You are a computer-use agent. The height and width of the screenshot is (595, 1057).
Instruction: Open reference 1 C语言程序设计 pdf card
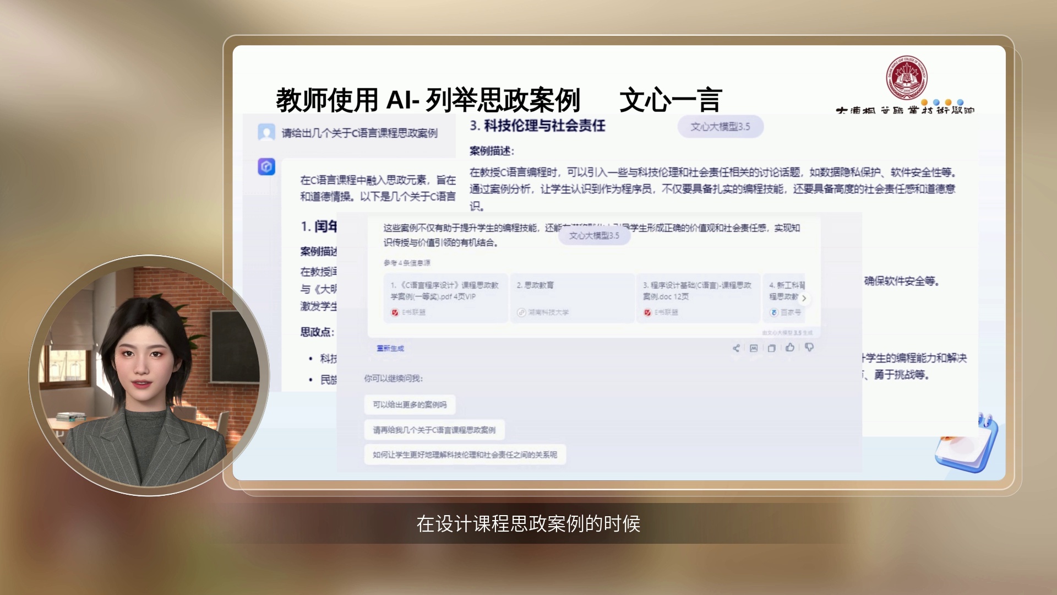click(446, 298)
